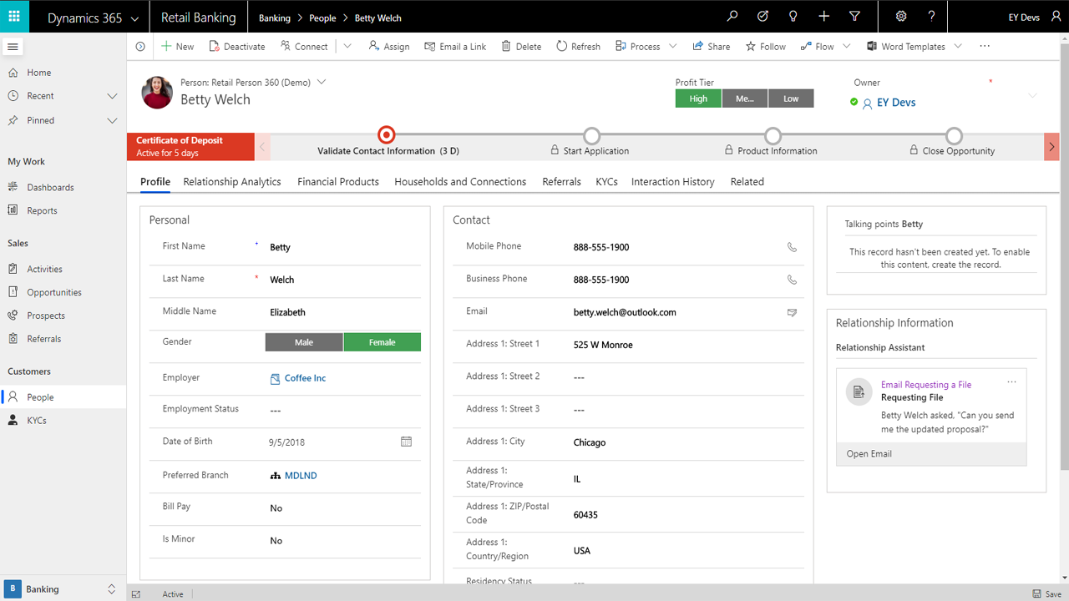Image resolution: width=1069 pixels, height=601 pixels.
Task: Select the Start Application process stage
Action: coord(591,143)
